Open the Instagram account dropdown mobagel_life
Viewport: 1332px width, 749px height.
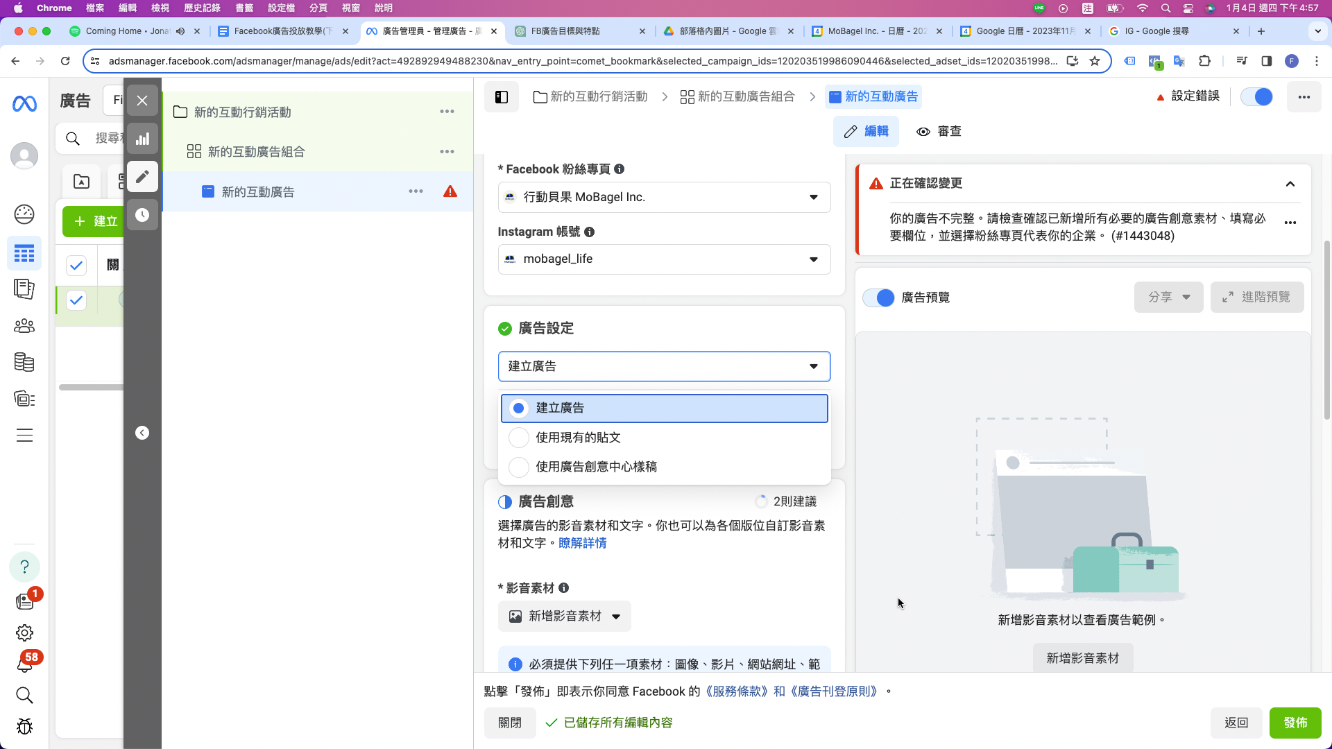click(665, 259)
